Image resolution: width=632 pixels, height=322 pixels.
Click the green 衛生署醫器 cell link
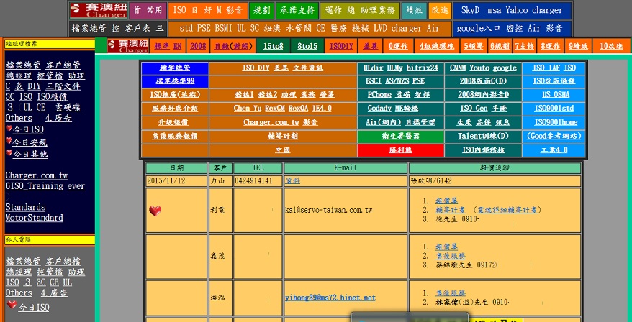click(x=400, y=136)
